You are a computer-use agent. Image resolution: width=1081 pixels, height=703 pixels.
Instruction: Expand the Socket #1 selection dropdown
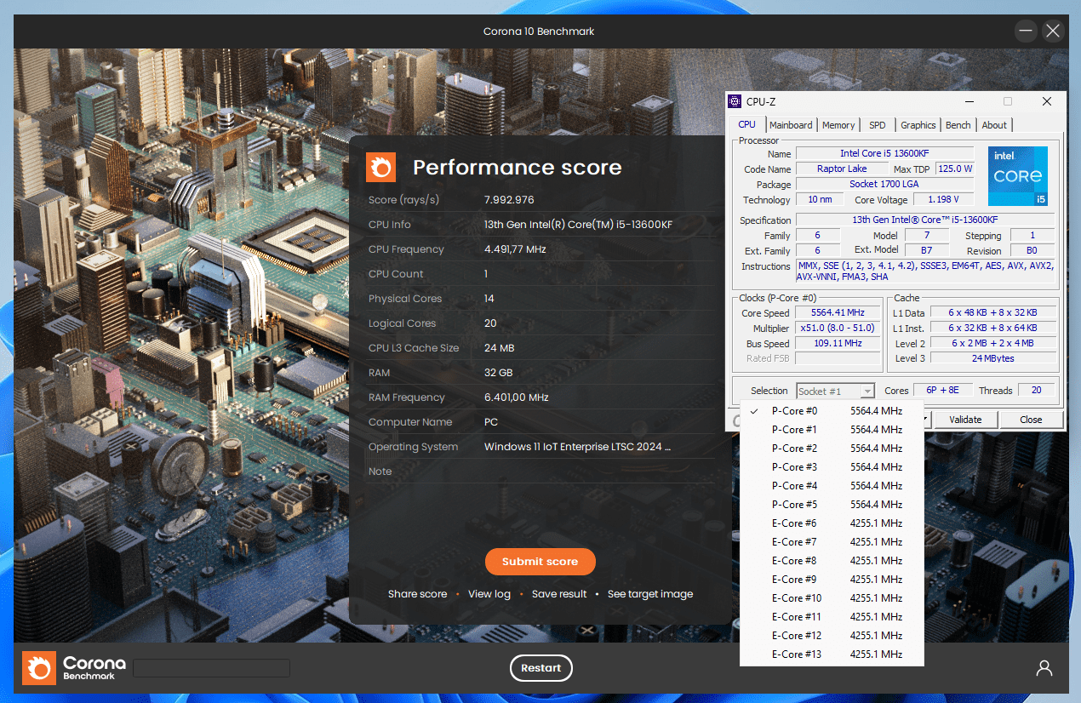[836, 391]
